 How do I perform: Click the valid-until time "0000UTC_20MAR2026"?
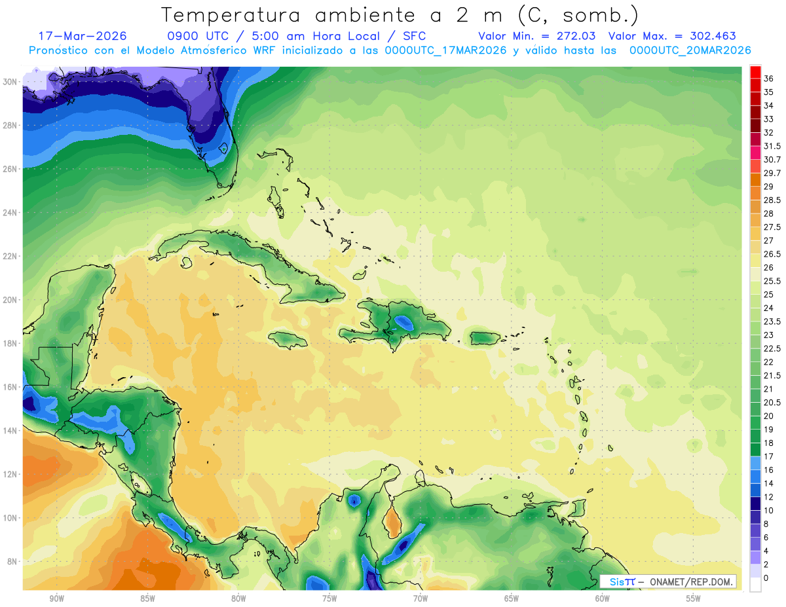click(x=690, y=50)
